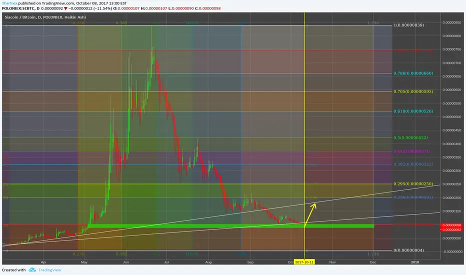Open TheTrex author profile link

click(9, 3)
